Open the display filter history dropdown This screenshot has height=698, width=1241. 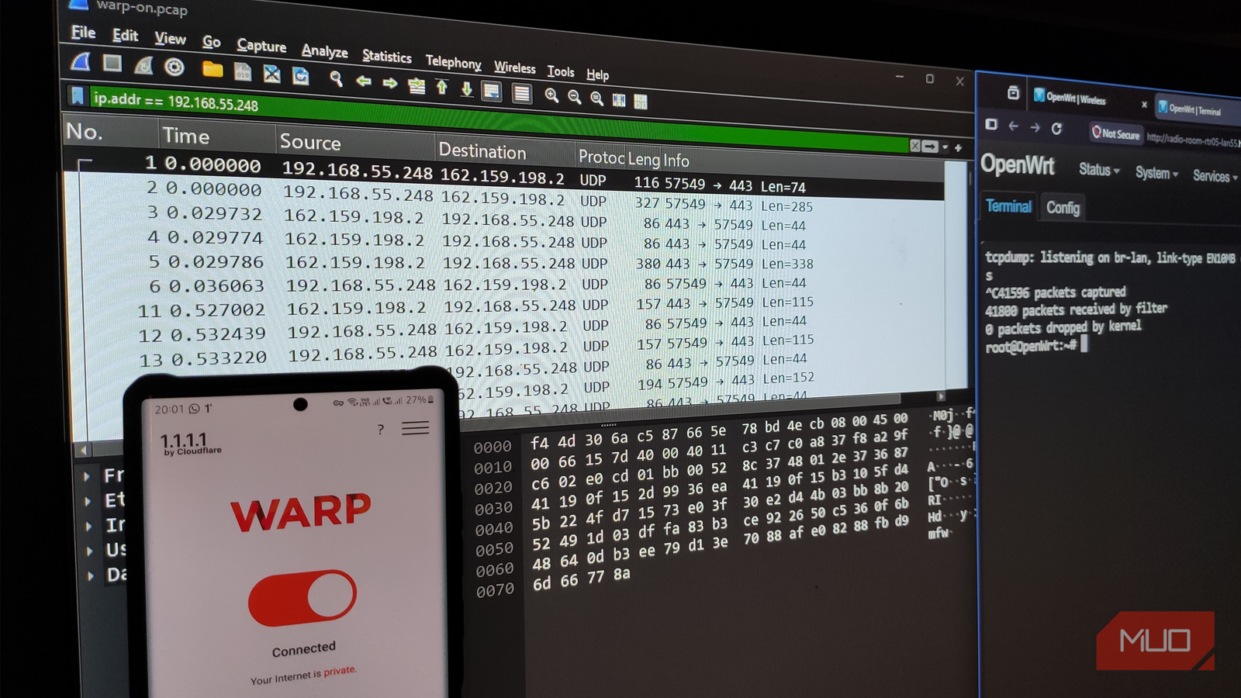coord(945,147)
